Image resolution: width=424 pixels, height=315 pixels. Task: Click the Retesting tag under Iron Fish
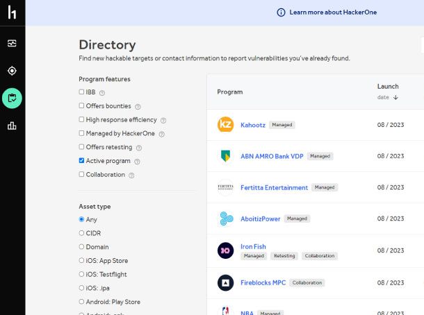[x=284, y=256]
